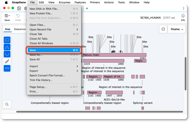Toggle the rectangular features view icon
This screenshot has height=122, width=190.
[x=7, y=40]
